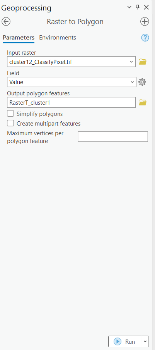Click the back arrow icon
The width and height of the screenshot is (155, 350).
click(6, 22)
